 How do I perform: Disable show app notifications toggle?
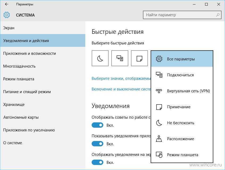click(97, 144)
